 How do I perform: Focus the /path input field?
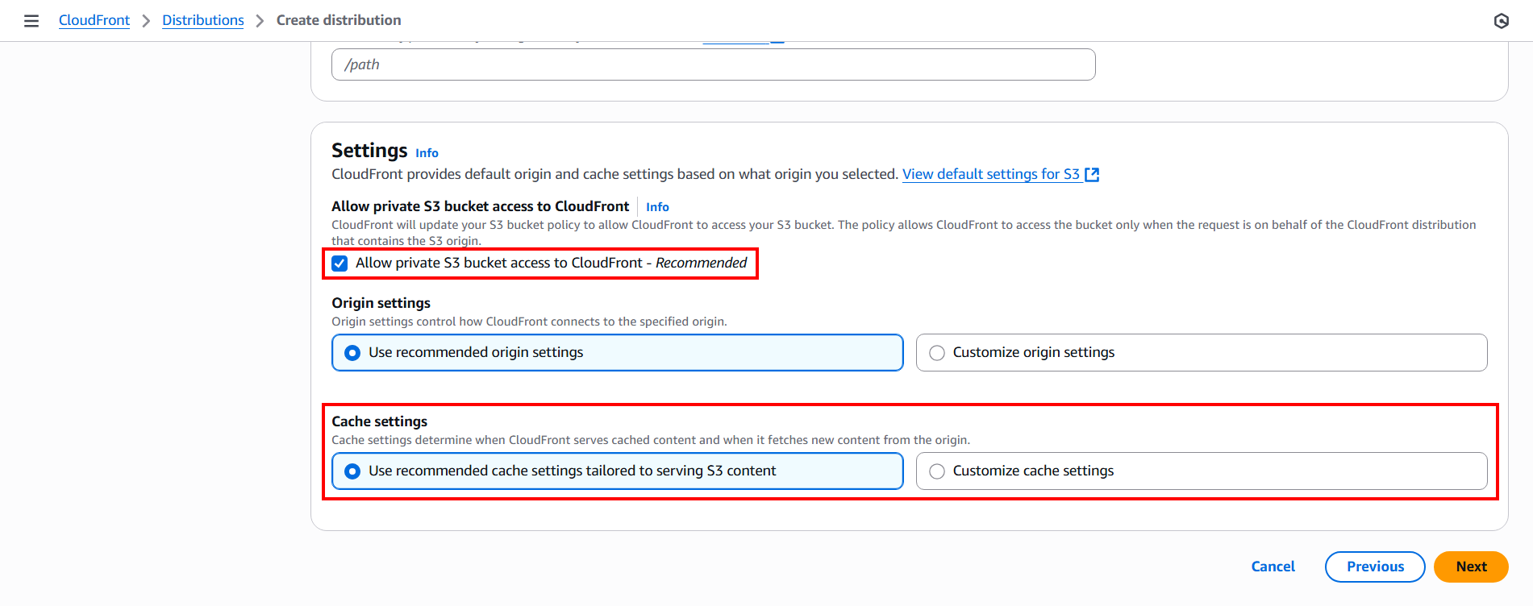pyautogui.click(x=713, y=64)
